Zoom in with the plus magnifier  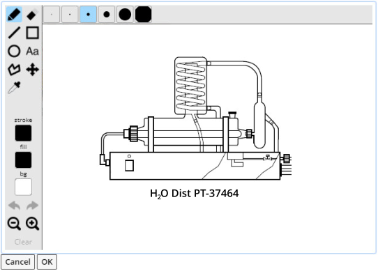pos(33,224)
